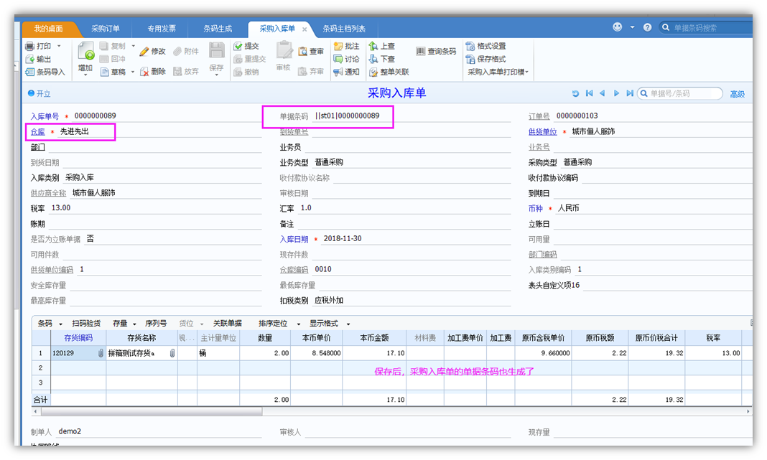Screen dimensions: 767x460
Task: Click the 修改 pencil edit icon
Action: click(144, 52)
